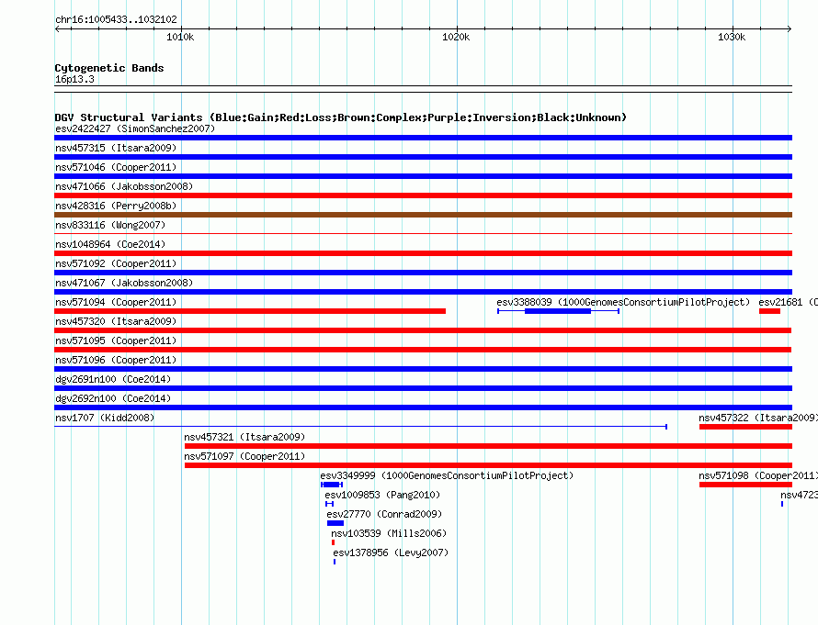Screen dimensions: 818x625
Task: Select the esv1378956 (Levy2007) label
Action: pyautogui.click(x=391, y=552)
